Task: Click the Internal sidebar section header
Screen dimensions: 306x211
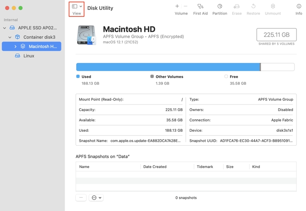Action: point(11,20)
